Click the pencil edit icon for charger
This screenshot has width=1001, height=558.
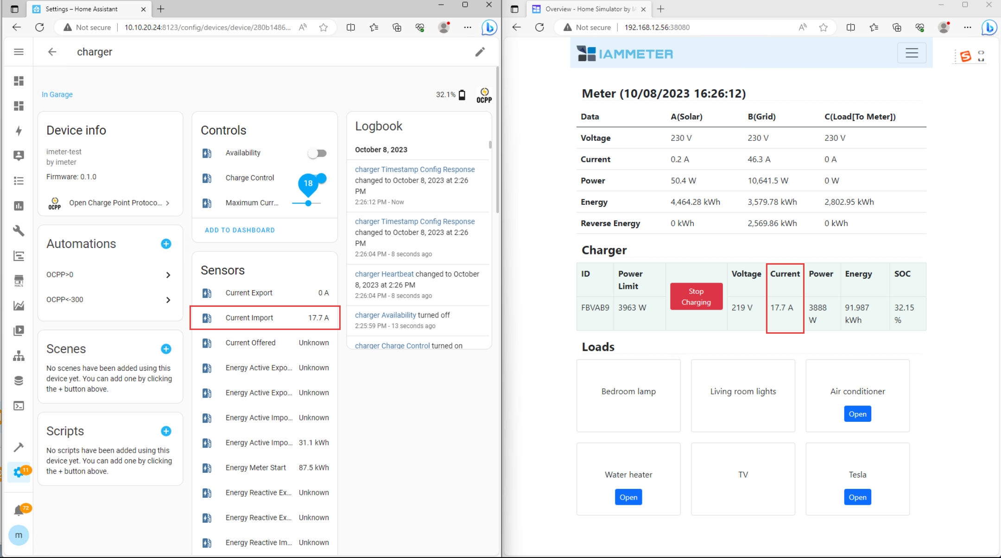(480, 52)
